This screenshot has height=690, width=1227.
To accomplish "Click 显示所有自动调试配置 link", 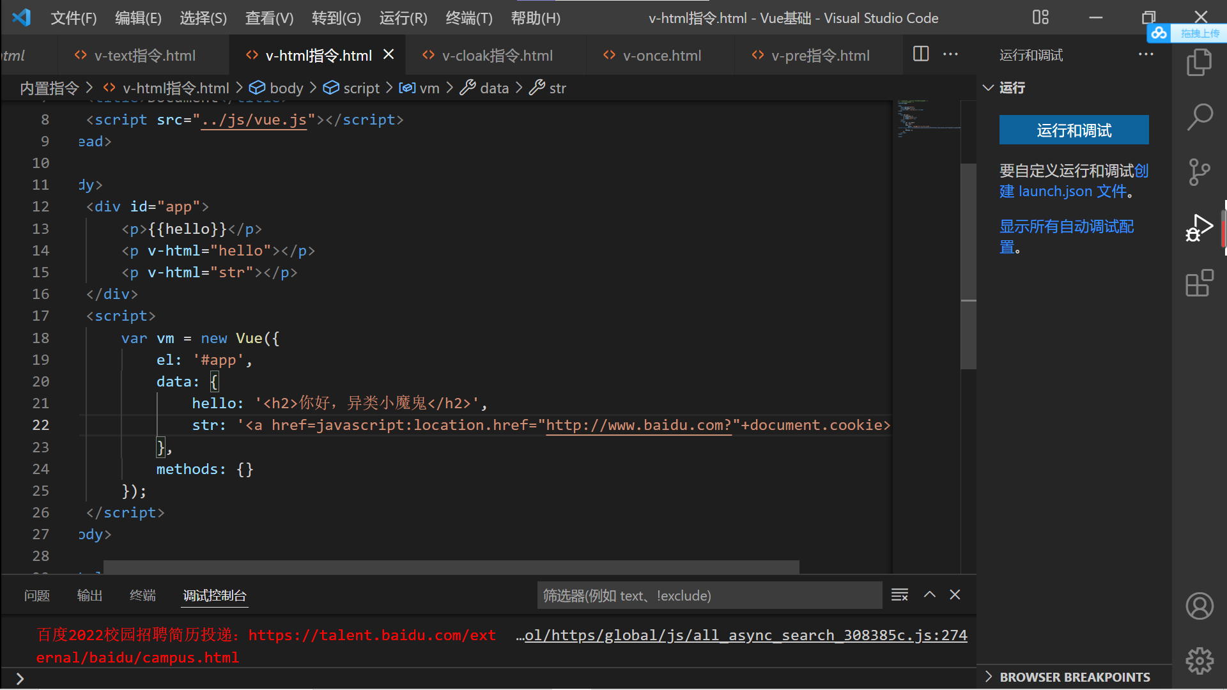I will pyautogui.click(x=1067, y=236).
